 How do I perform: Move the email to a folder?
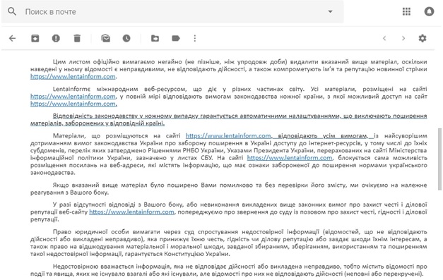(x=155, y=38)
